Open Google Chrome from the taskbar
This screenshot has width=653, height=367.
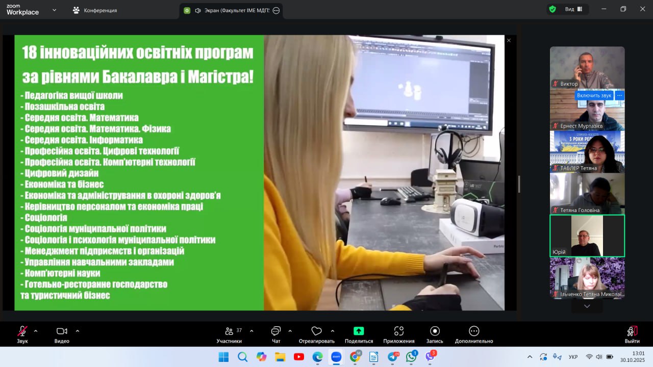point(355,357)
